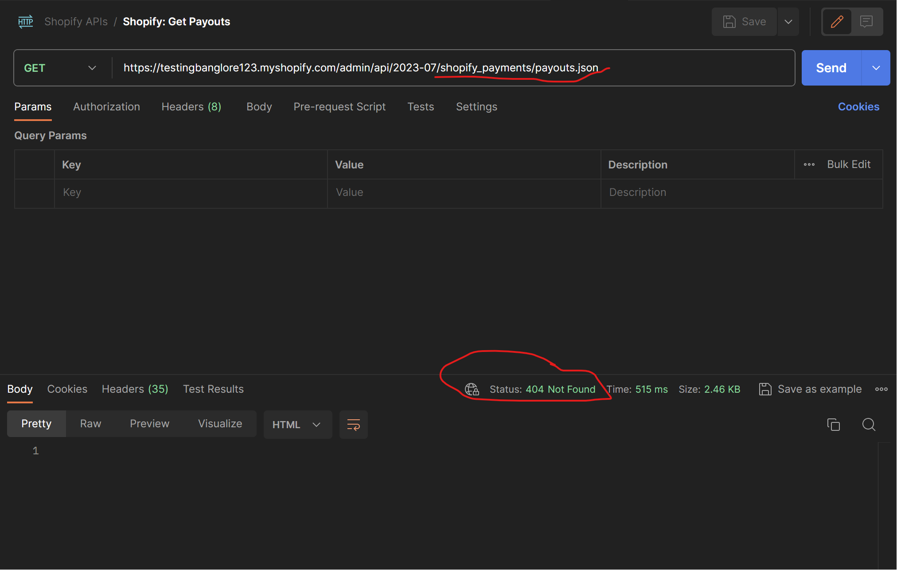Screen dimensions: 897x570
Task: Open the Send button dropdown arrow
Action: [876, 68]
